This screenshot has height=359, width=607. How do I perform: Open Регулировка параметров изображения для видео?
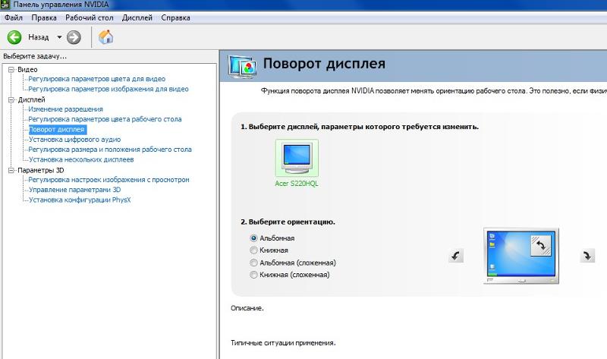[x=109, y=89]
